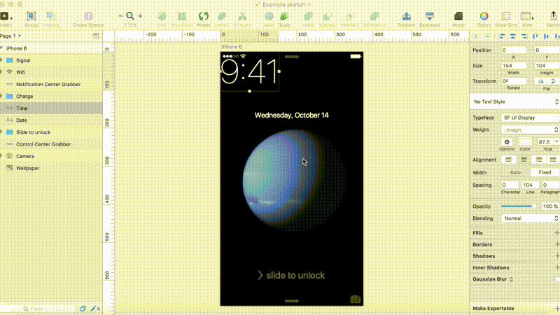Open the Gaussian Blur type dropdown
The height and width of the screenshot is (315, 560).
(x=512, y=279)
